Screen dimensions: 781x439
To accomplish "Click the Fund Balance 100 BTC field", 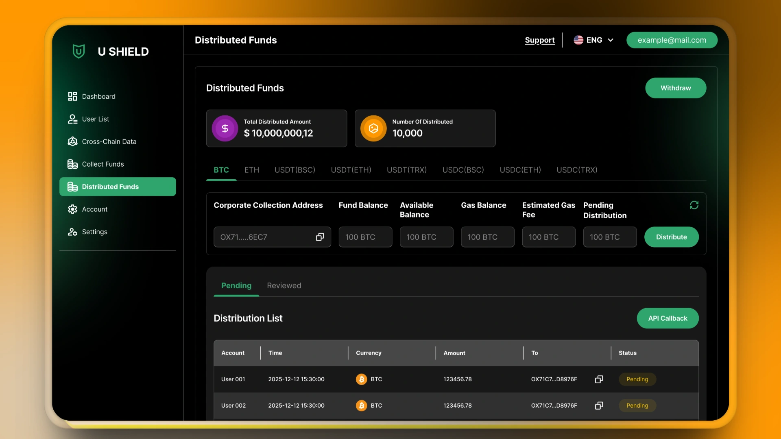I will pyautogui.click(x=365, y=237).
